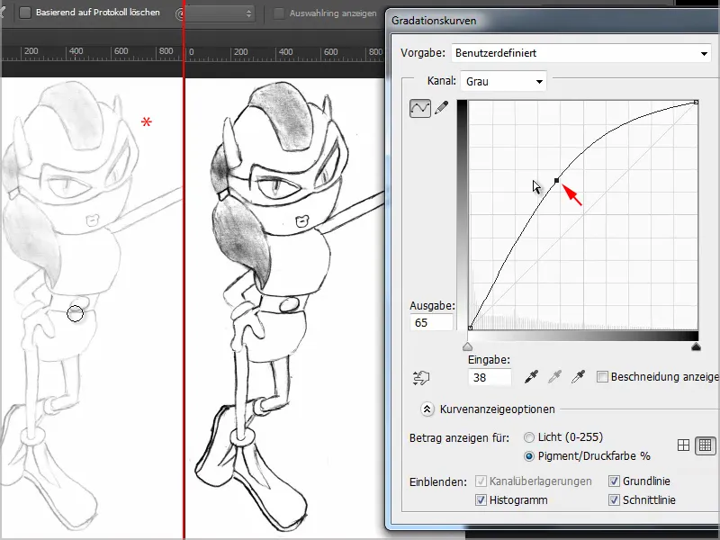Screen dimensions: 720x540
Task: Switch to detailed ten-percent grid
Action: click(x=706, y=445)
